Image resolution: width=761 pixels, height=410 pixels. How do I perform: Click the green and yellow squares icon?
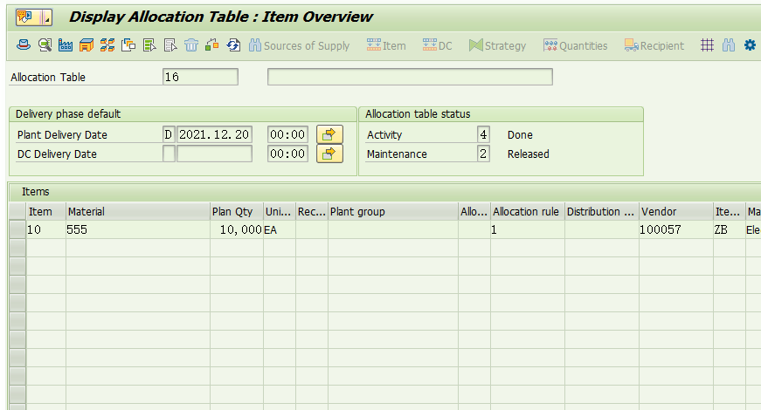click(x=212, y=45)
